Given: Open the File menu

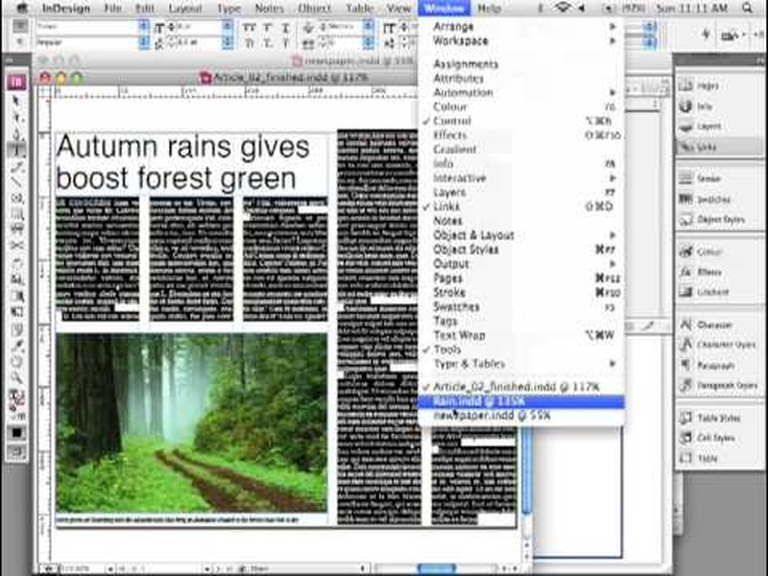Looking at the screenshot, I should point(112,9).
